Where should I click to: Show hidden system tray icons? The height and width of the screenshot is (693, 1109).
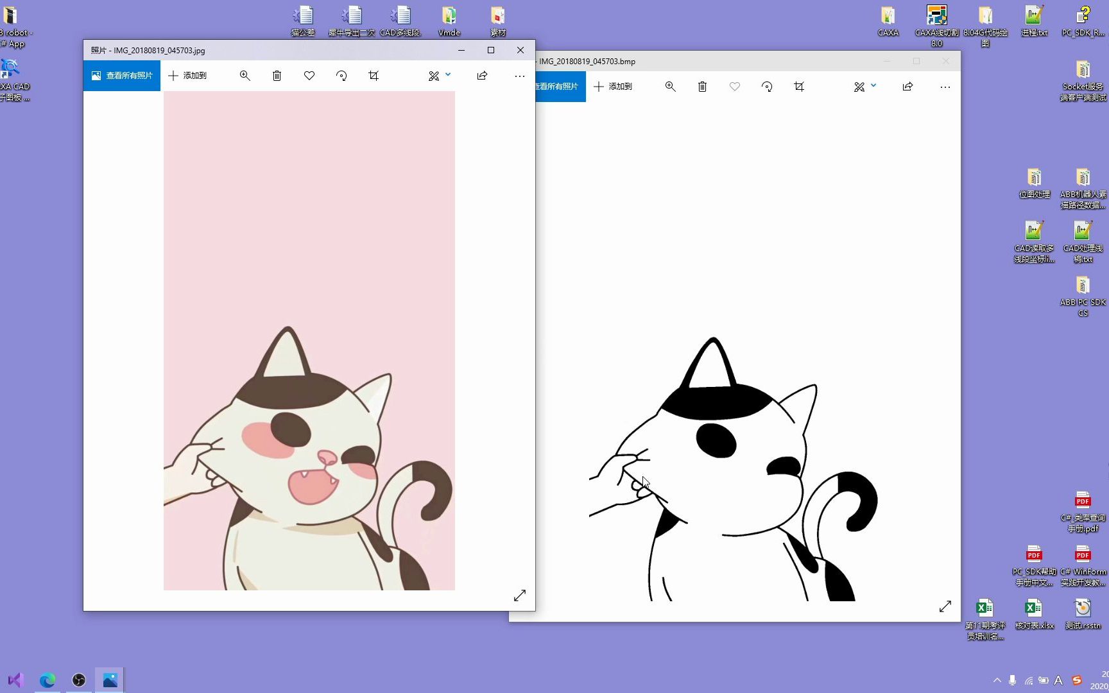(997, 680)
